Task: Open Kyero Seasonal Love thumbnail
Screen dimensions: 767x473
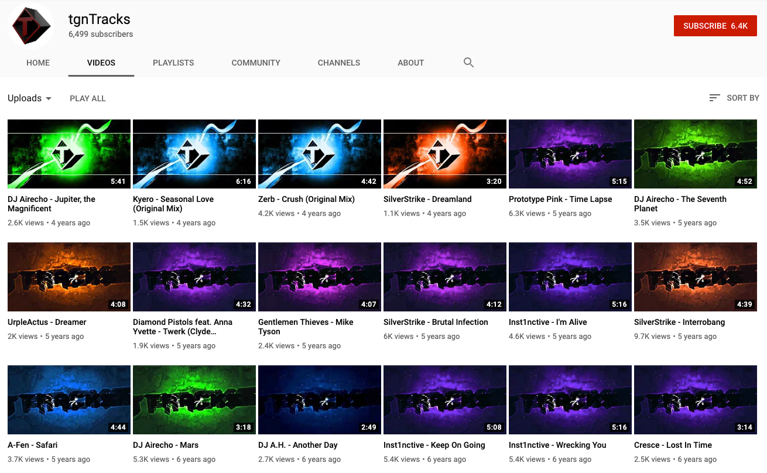Action: [194, 154]
